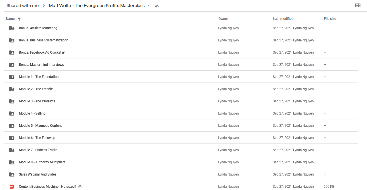The width and height of the screenshot is (367, 190).
Task: Click owner Lynda Nguyen in Affiliate Marketing row
Action: (228, 28)
